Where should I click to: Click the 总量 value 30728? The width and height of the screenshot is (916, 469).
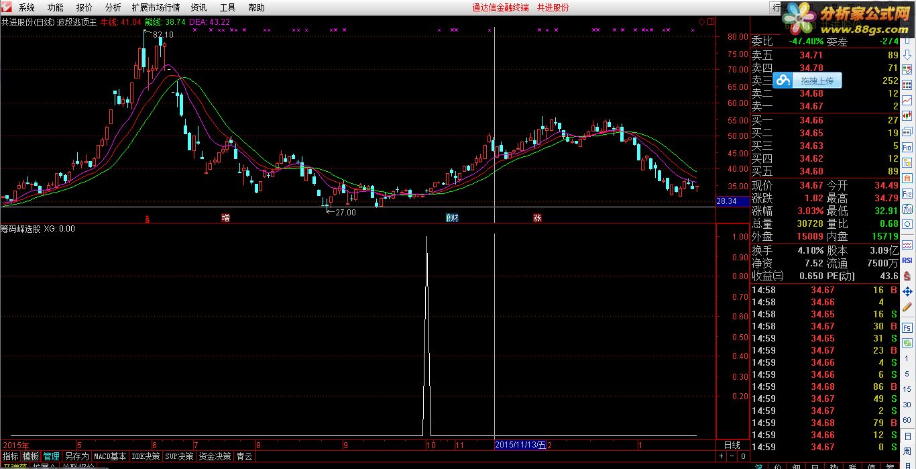coord(809,223)
